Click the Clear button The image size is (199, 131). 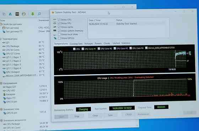[x=95, y=115]
